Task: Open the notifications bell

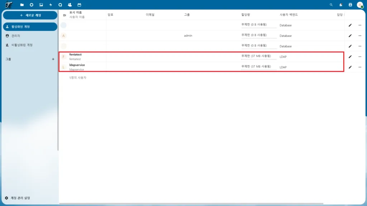Action: click(340, 5)
